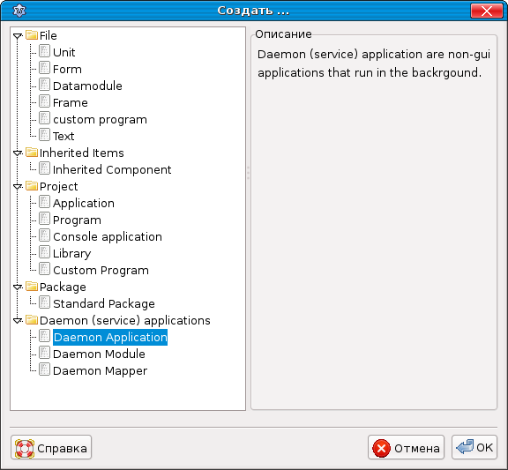Select Daemon Mapper entry
508x470 pixels.
[x=100, y=371]
